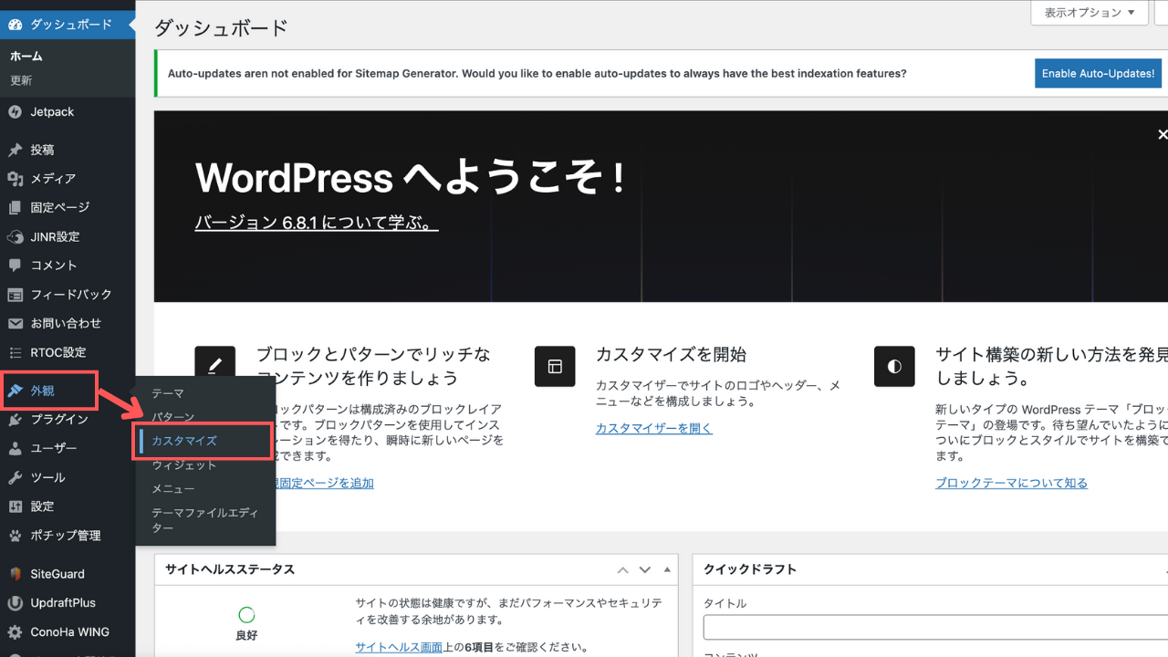The width and height of the screenshot is (1168, 657).
Task: Click the UpdraftPlus logo icon
Action: pos(15,603)
